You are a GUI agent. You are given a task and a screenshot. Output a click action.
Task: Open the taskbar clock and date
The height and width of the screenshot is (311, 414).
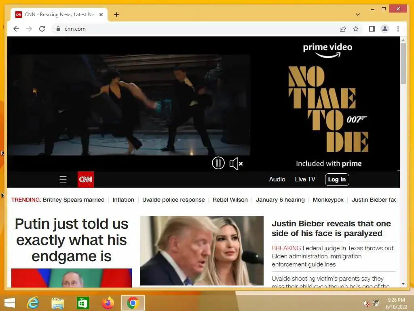[x=396, y=303]
